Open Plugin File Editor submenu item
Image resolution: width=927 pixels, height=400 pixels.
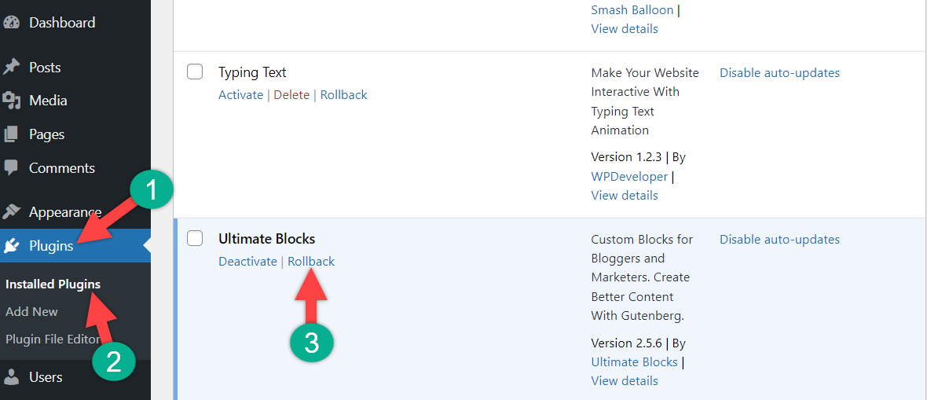tap(52, 339)
